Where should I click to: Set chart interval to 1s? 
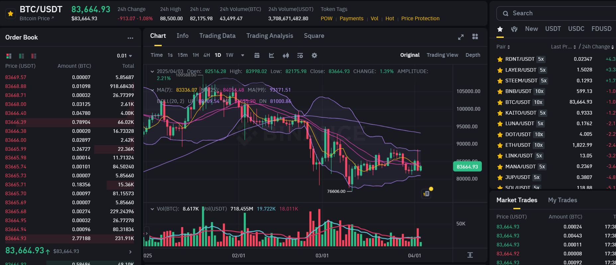170,55
